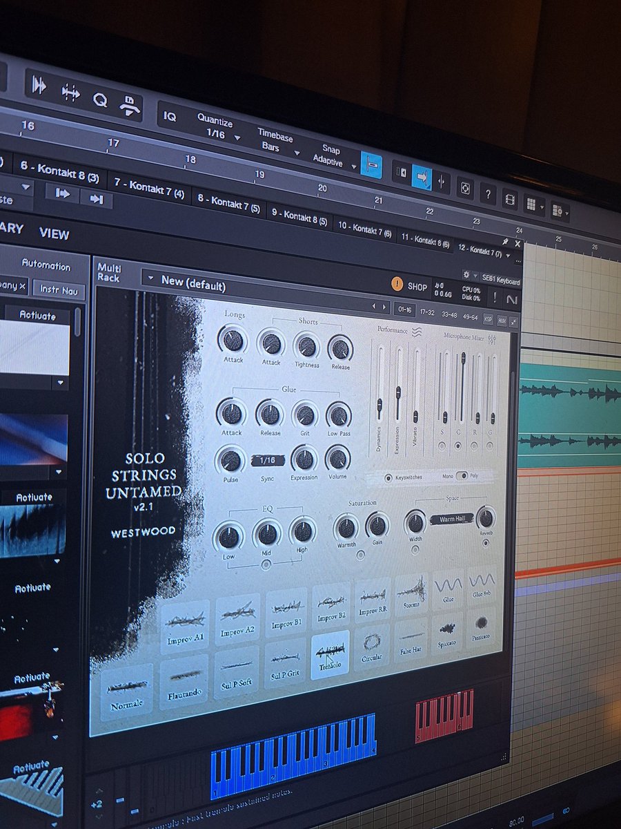Select the Storms articulation

click(x=411, y=593)
